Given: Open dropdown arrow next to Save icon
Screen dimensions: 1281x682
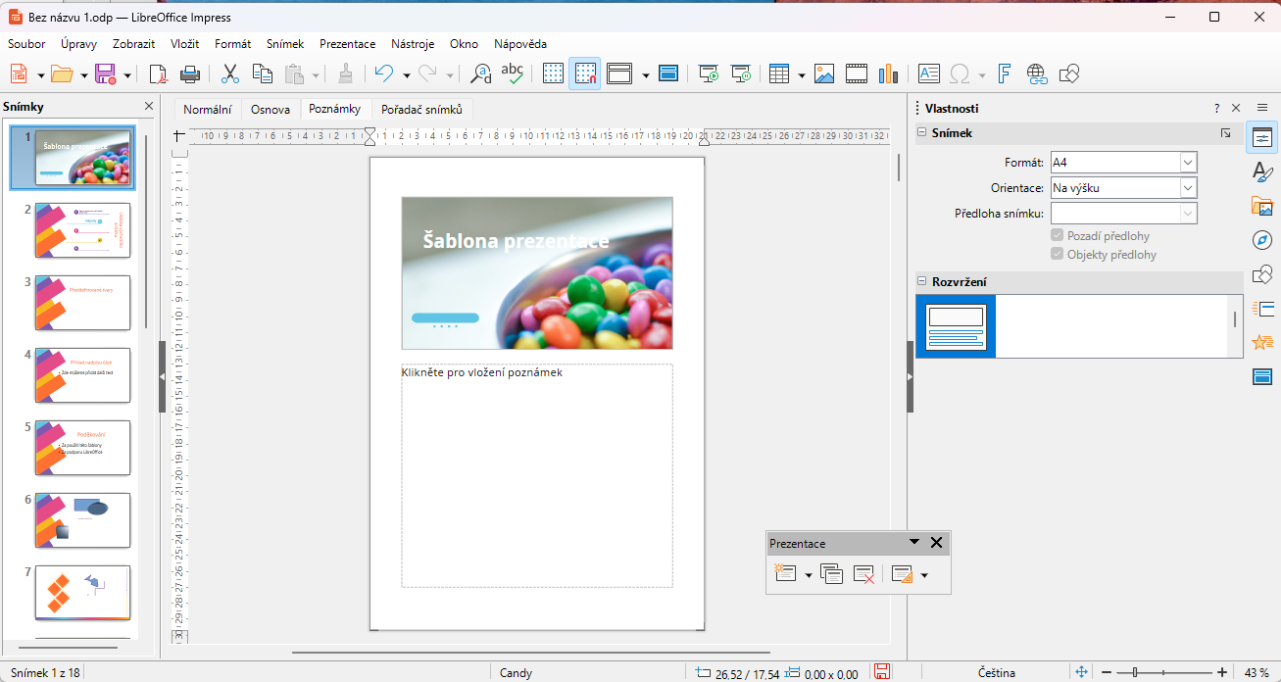Looking at the screenshot, I should tap(126, 74).
